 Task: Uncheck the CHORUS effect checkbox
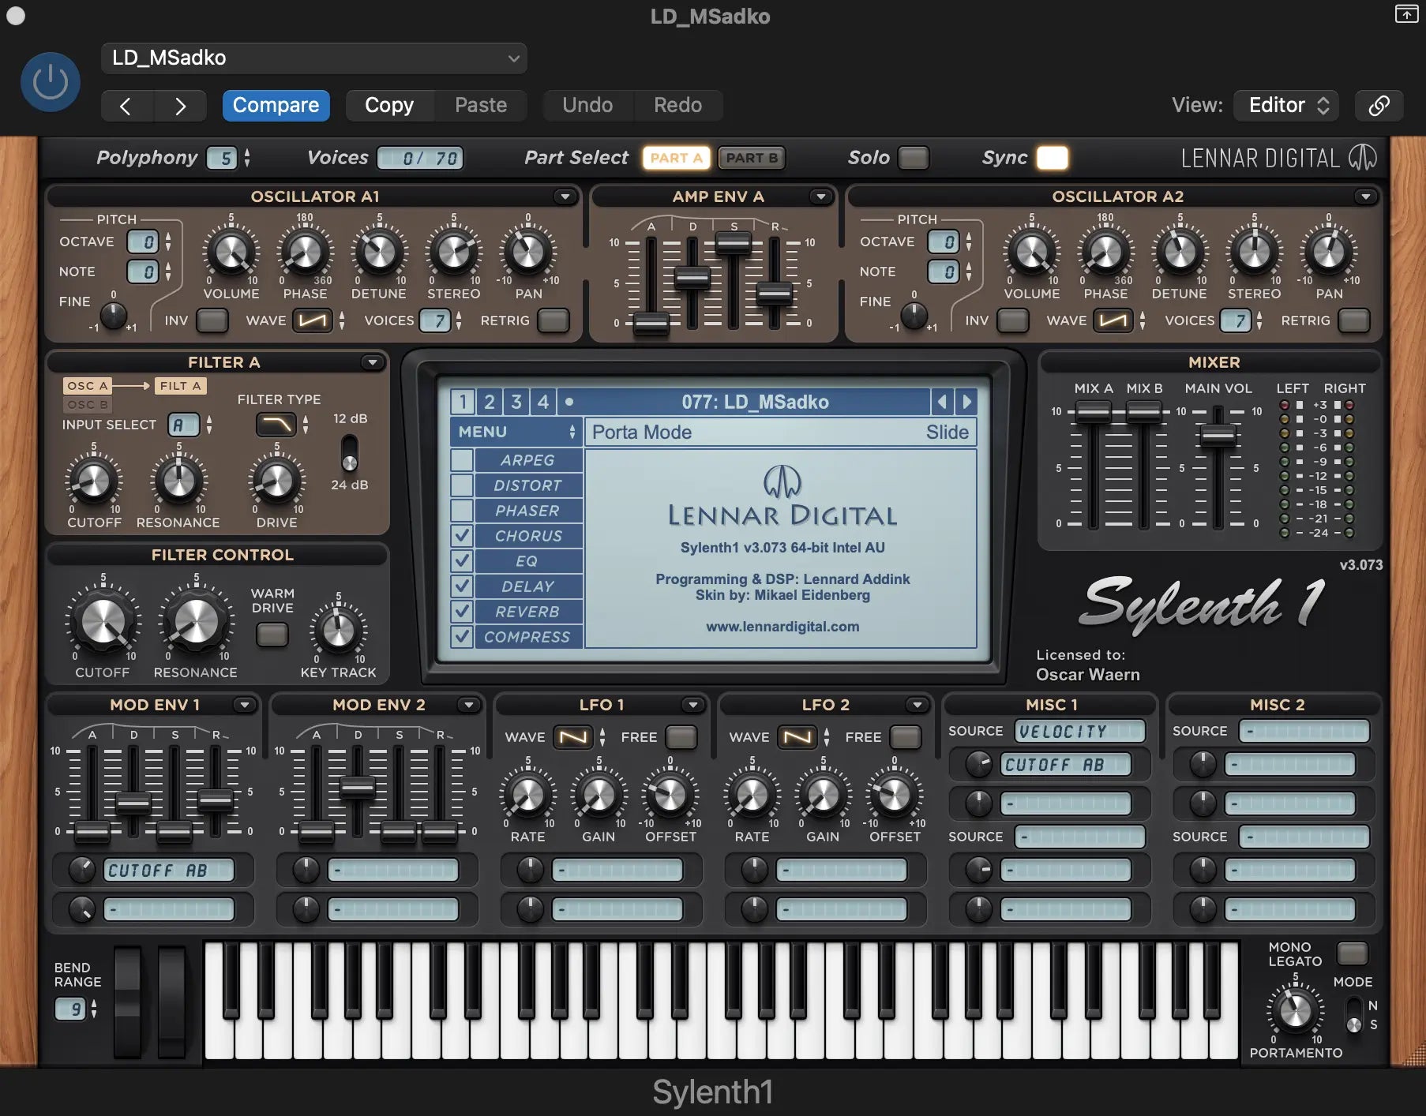462,536
